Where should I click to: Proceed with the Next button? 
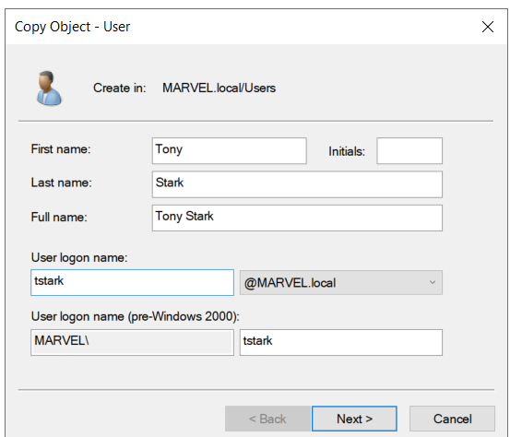pyautogui.click(x=354, y=419)
